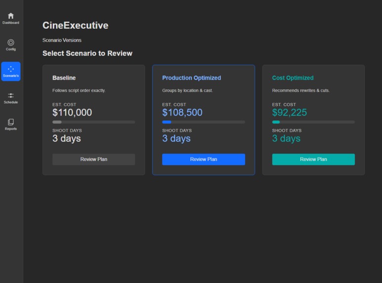Click the CineExecutive title

pos(75,25)
